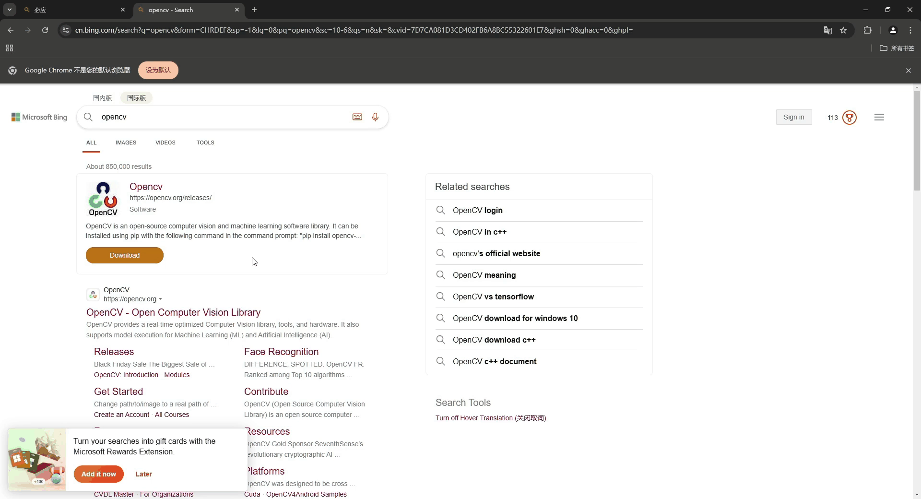Open the apps grid in bookmarks bar
921x499 pixels.
pos(10,48)
